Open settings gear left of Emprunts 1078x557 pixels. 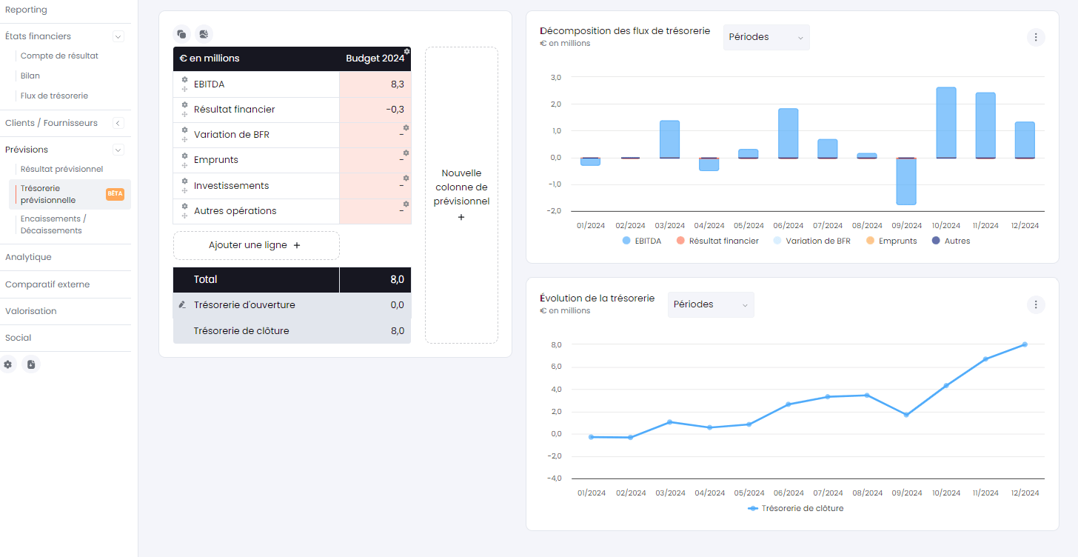(x=184, y=155)
